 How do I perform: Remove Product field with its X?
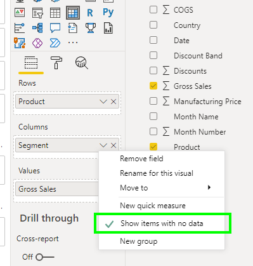[114, 102]
